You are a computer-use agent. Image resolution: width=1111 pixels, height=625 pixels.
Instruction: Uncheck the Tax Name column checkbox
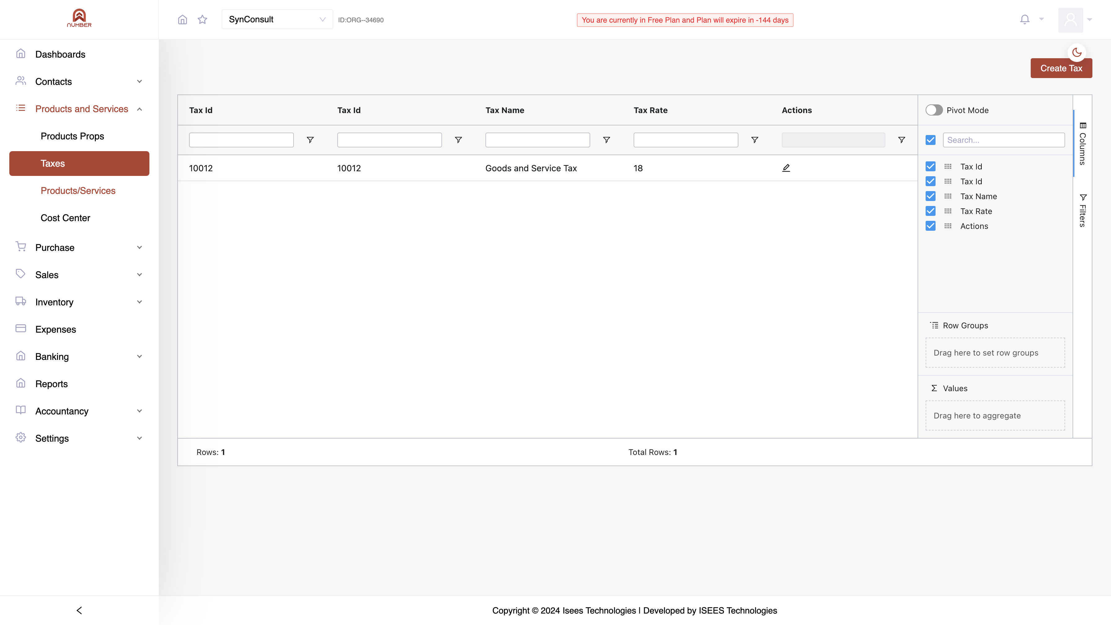point(930,196)
